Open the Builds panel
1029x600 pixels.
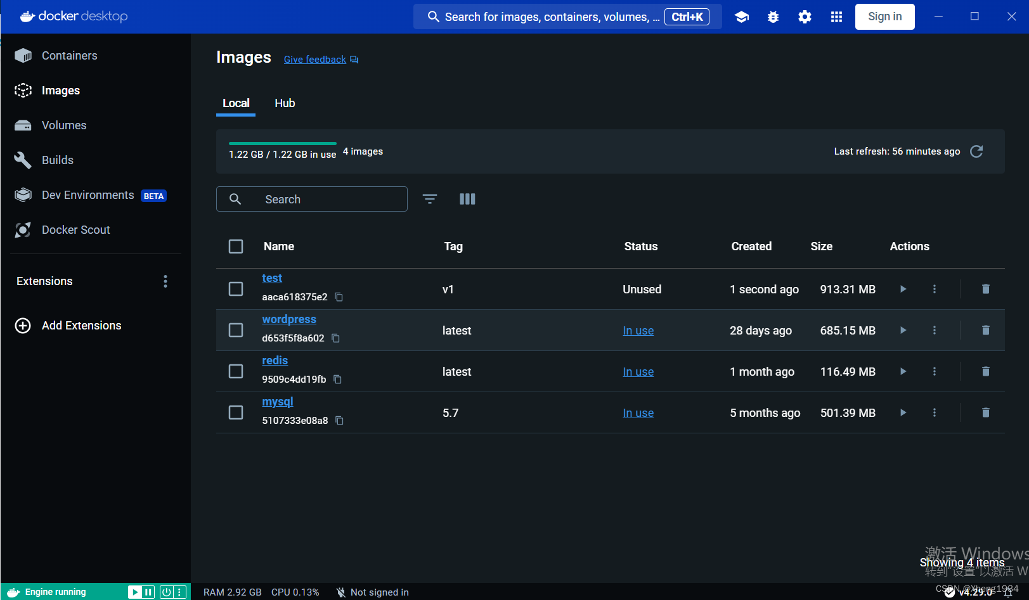click(x=57, y=160)
